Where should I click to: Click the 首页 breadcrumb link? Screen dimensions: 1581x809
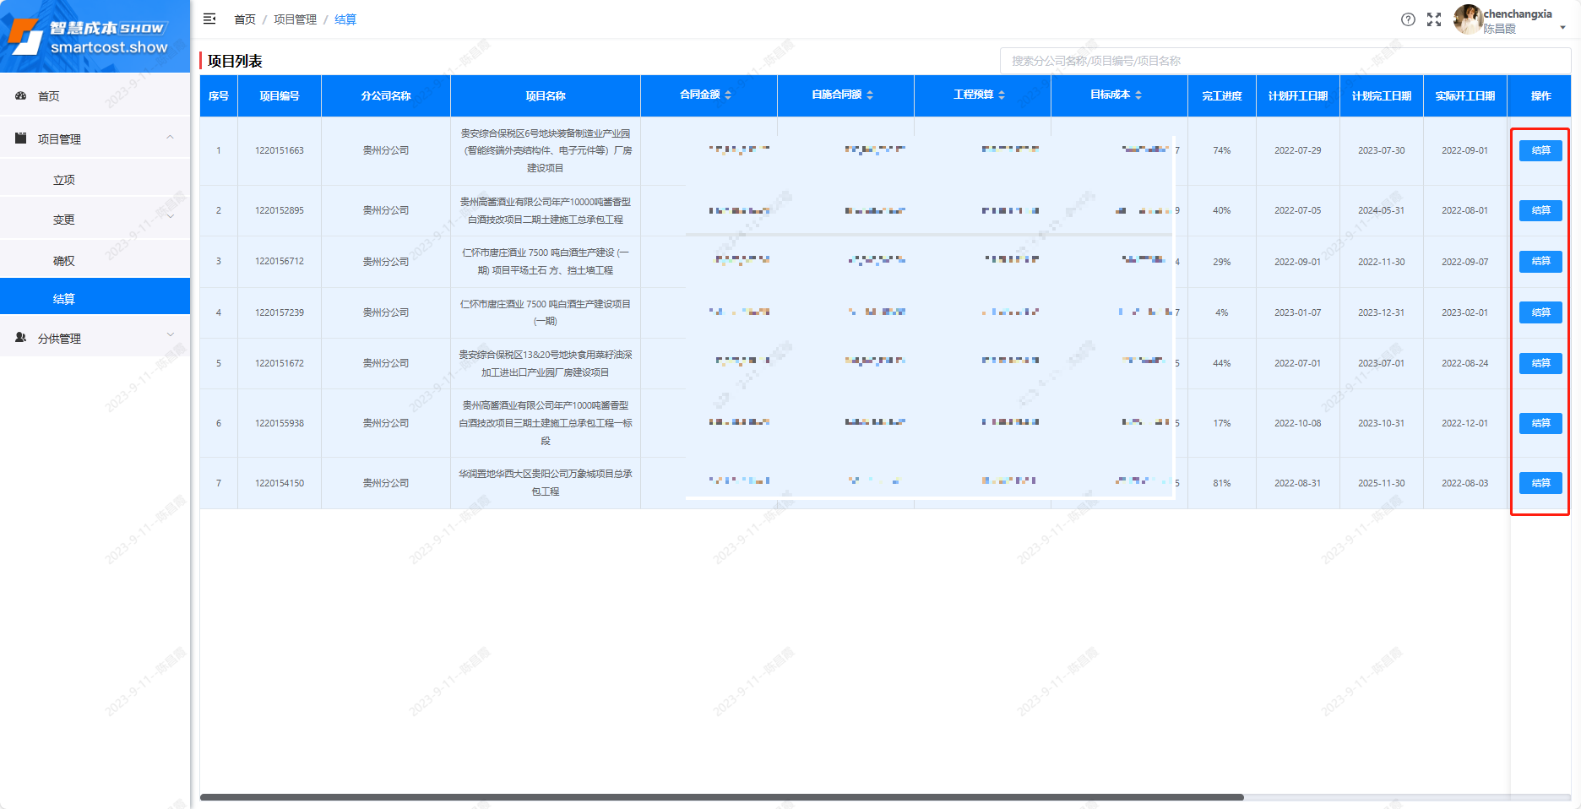[x=244, y=19]
